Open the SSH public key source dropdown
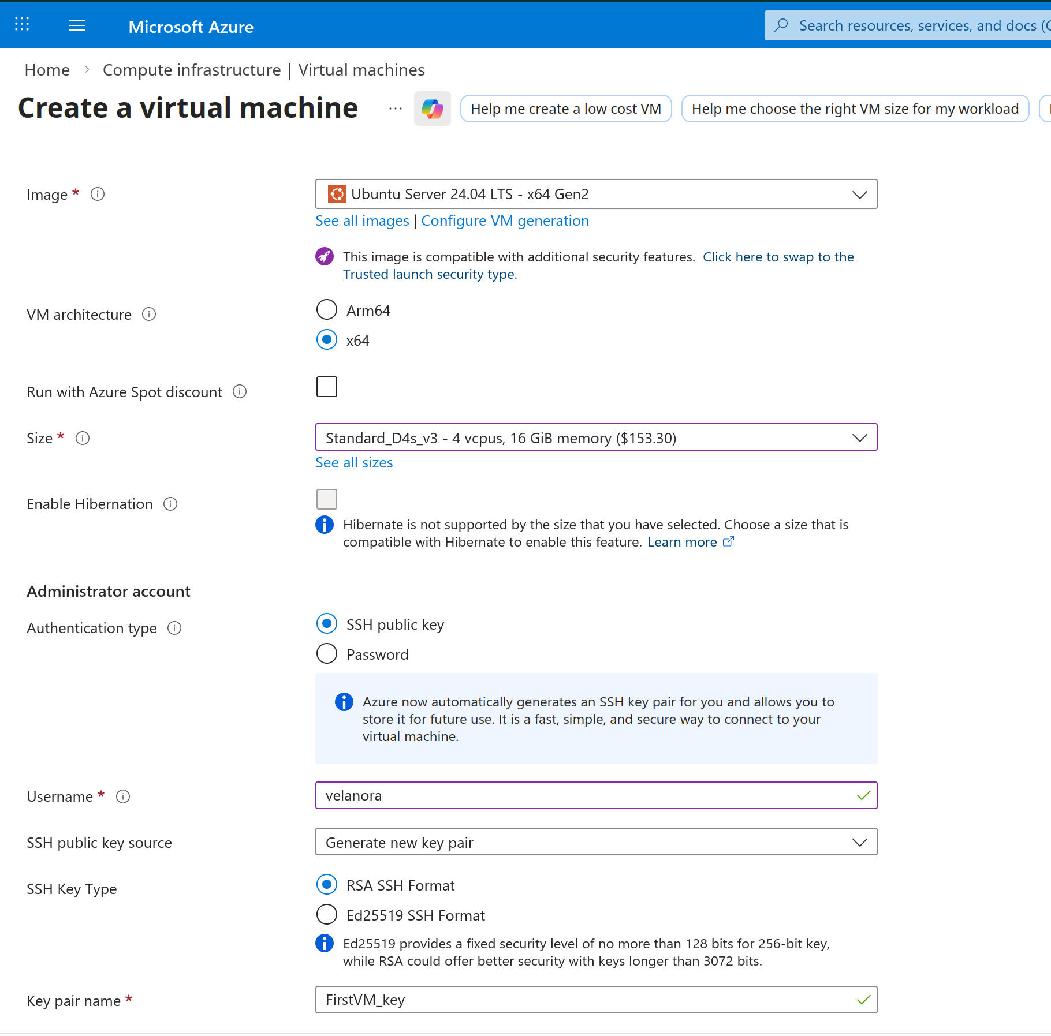Screen dimensions: 1051x1036 click(x=596, y=842)
